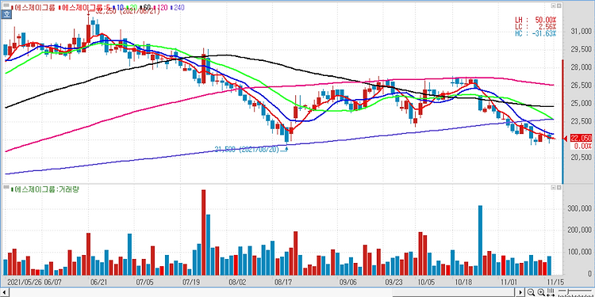This screenshot has height=297, width=595.
Task: Select the 60-day moving average legend
Action: [145, 7]
